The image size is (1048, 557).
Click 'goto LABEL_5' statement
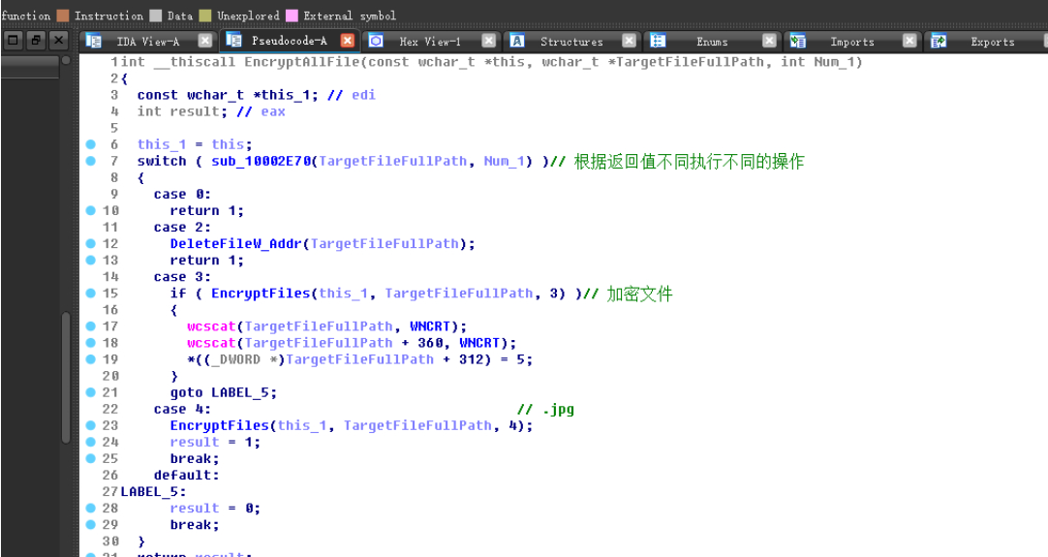[223, 392]
